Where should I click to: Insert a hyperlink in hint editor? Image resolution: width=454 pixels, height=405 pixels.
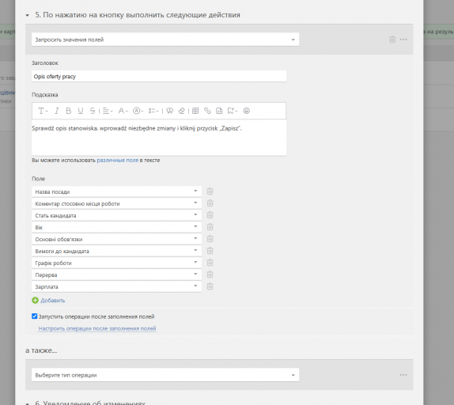[x=207, y=111]
